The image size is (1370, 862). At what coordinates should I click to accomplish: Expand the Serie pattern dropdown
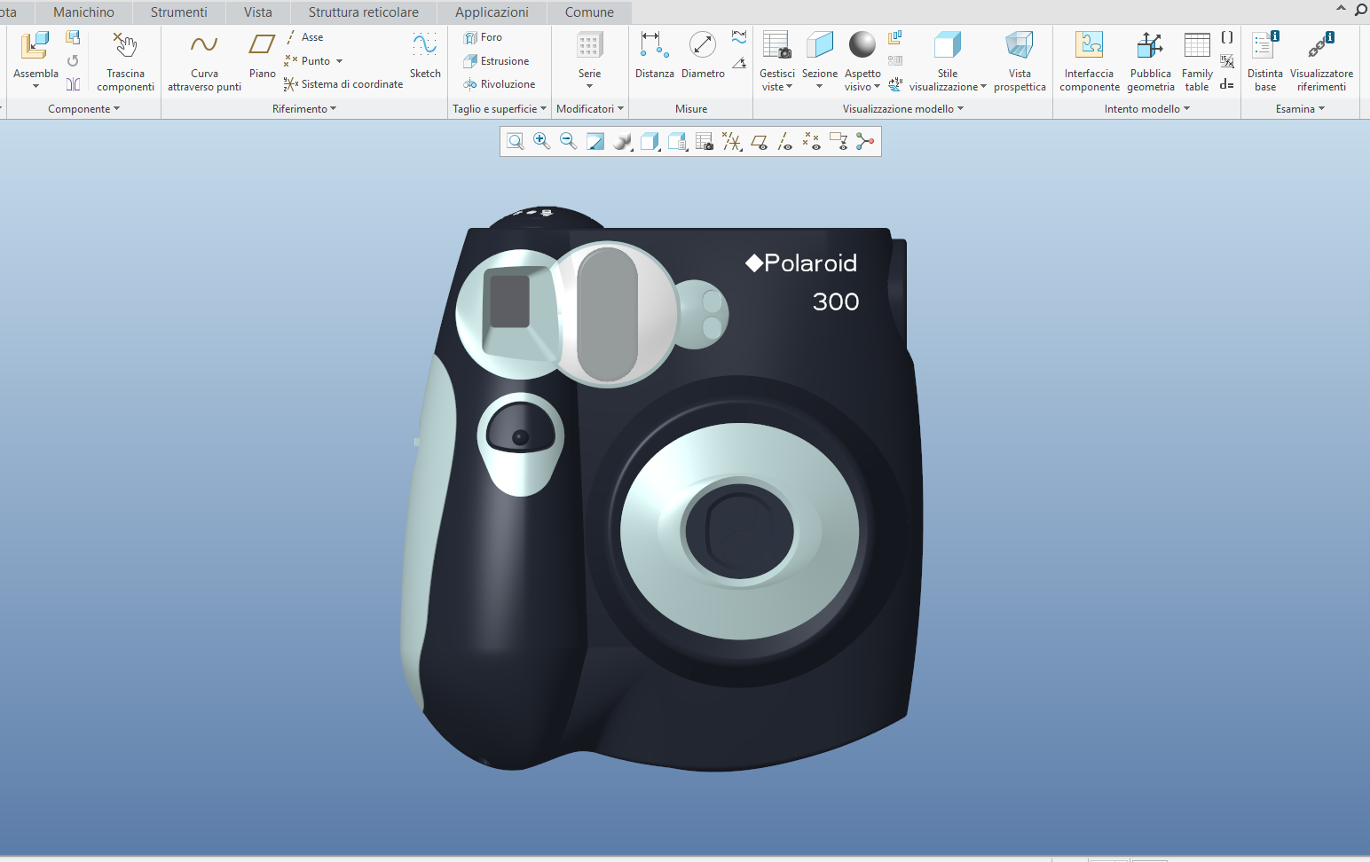(x=590, y=87)
